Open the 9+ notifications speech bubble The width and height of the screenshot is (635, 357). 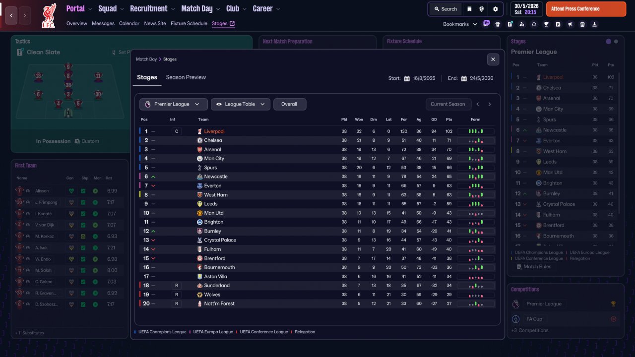point(487,23)
